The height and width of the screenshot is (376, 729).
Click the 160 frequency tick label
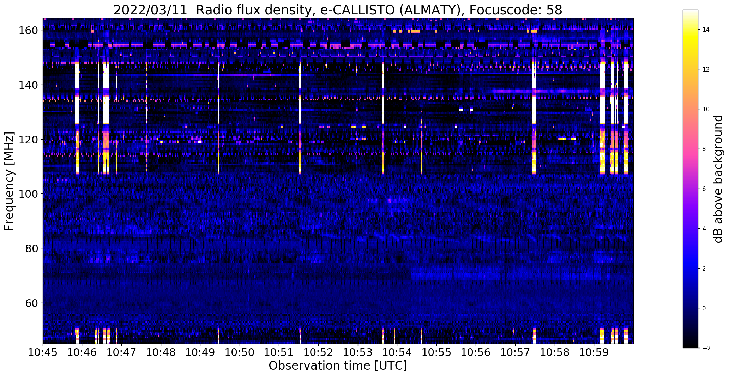point(28,31)
